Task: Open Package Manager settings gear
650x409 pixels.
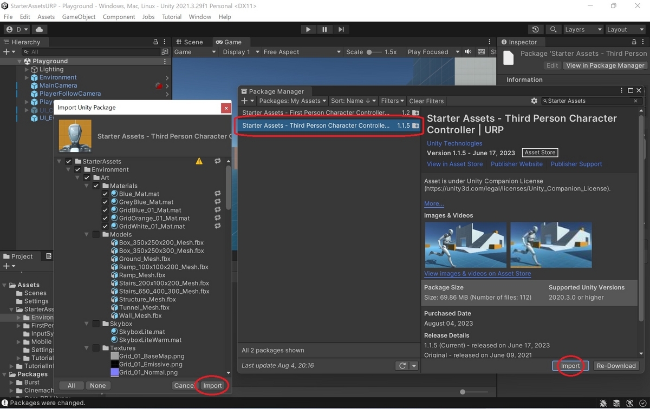Action: pos(534,101)
